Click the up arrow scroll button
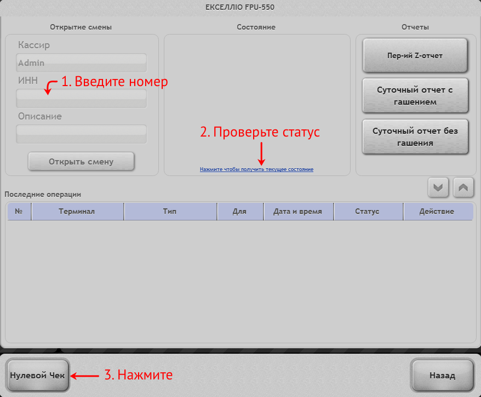Screen dimensions: 481x397 463,187
